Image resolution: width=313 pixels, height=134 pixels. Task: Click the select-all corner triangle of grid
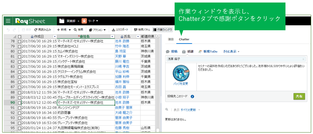pos(14,37)
